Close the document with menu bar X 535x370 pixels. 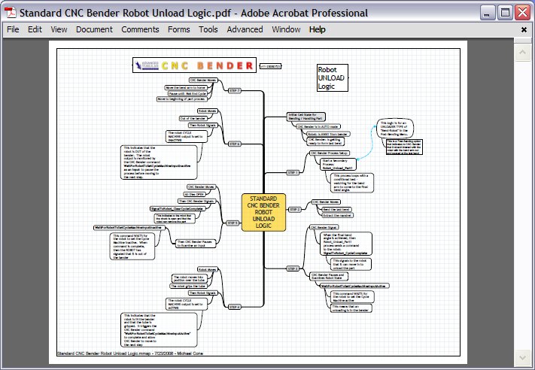pyautogui.click(x=523, y=29)
